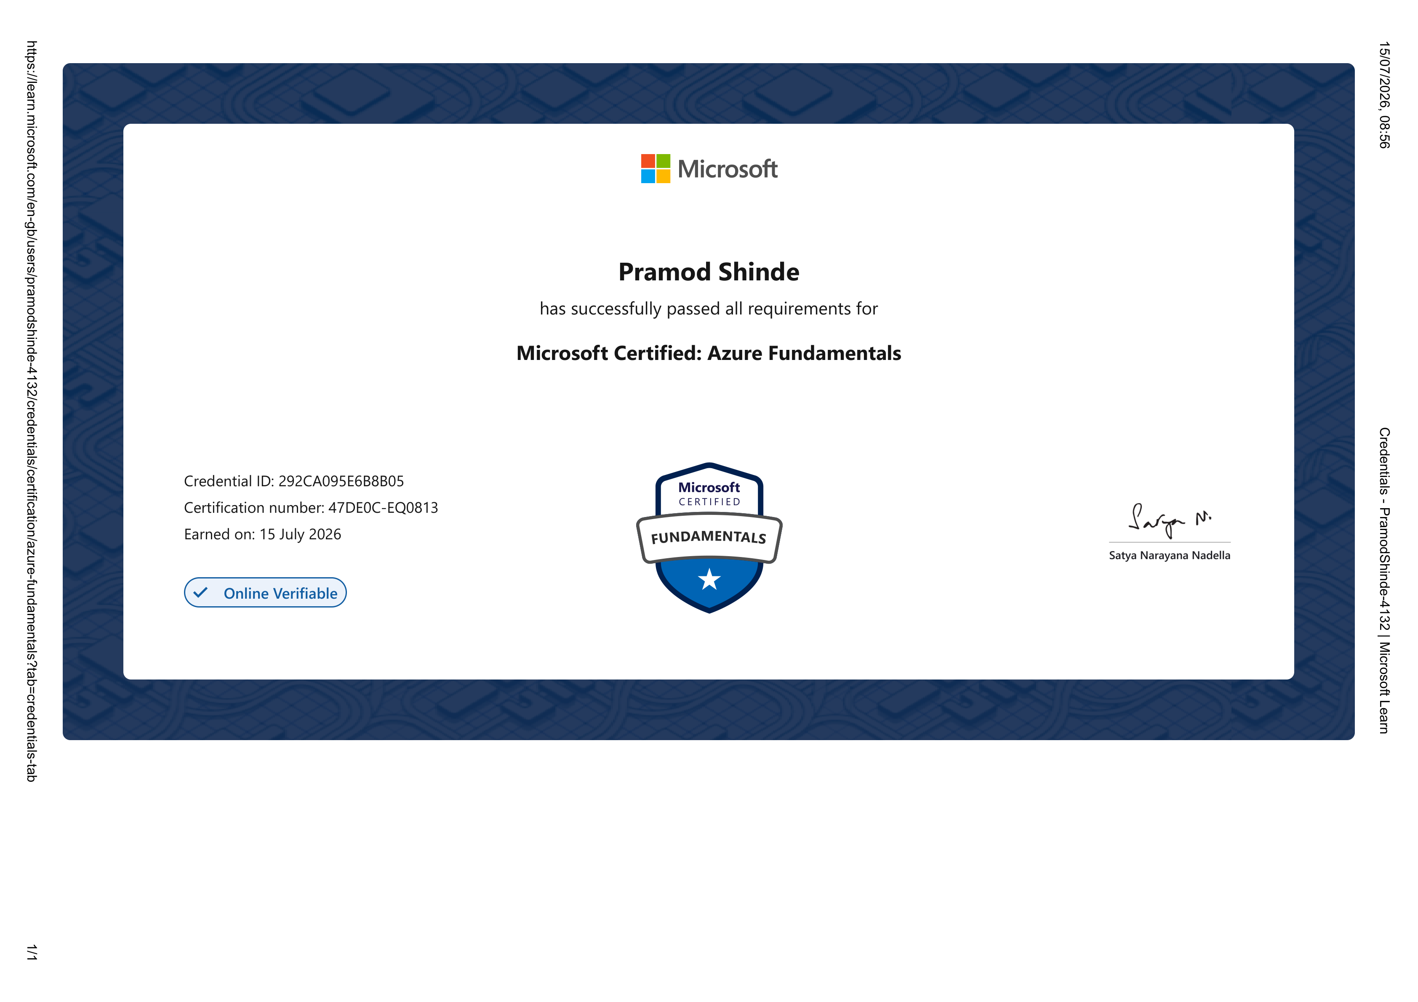Click the Microsoft wordmark text at top
Viewport: 1418px width, 1002px height.
click(728, 169)
